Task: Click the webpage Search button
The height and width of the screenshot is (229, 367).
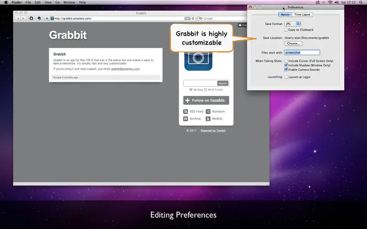Action: pyautogui.click(x=222, y=83)
